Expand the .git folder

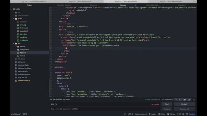click(x=14, y=13)
